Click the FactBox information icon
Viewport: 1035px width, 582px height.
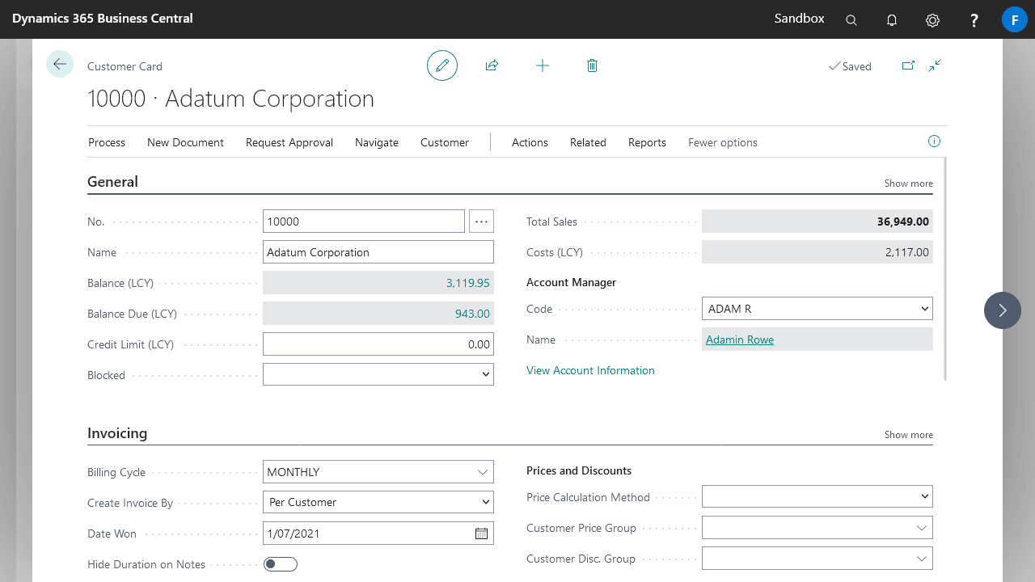tap(934, 141)
